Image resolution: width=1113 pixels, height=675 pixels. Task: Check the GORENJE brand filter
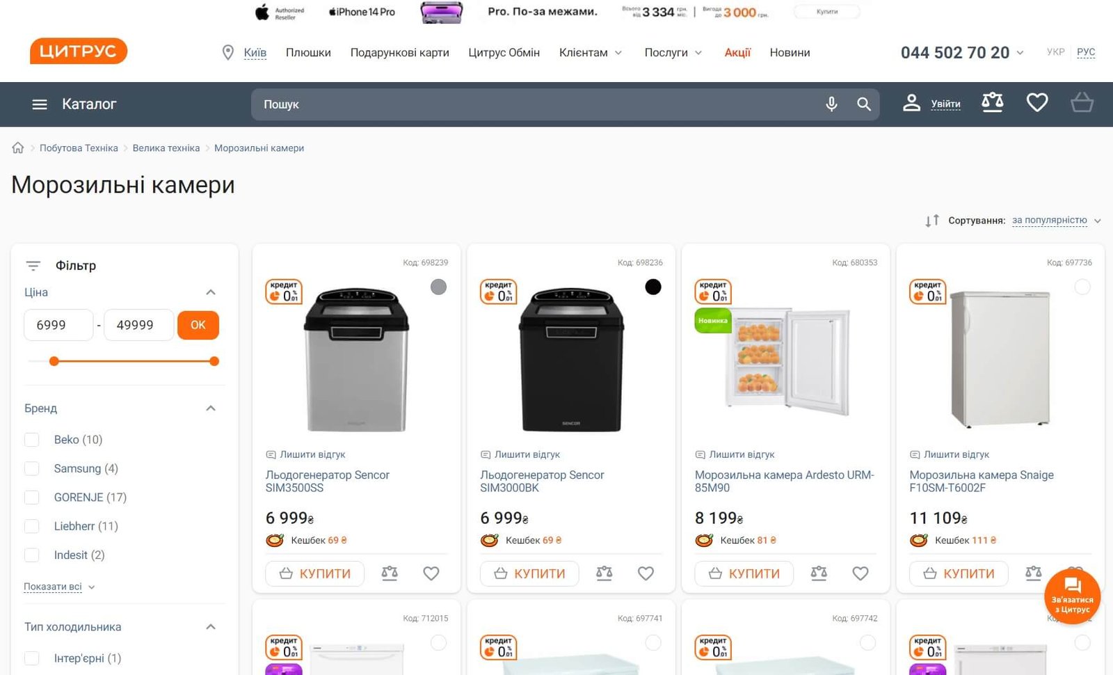[32, 498]
